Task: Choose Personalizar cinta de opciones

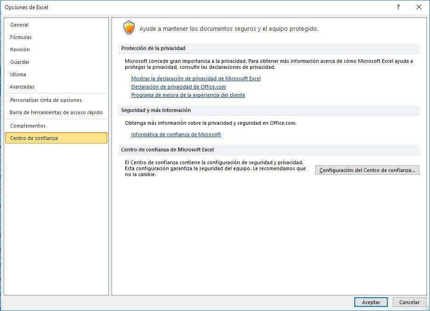Action: tap(56, 100)
